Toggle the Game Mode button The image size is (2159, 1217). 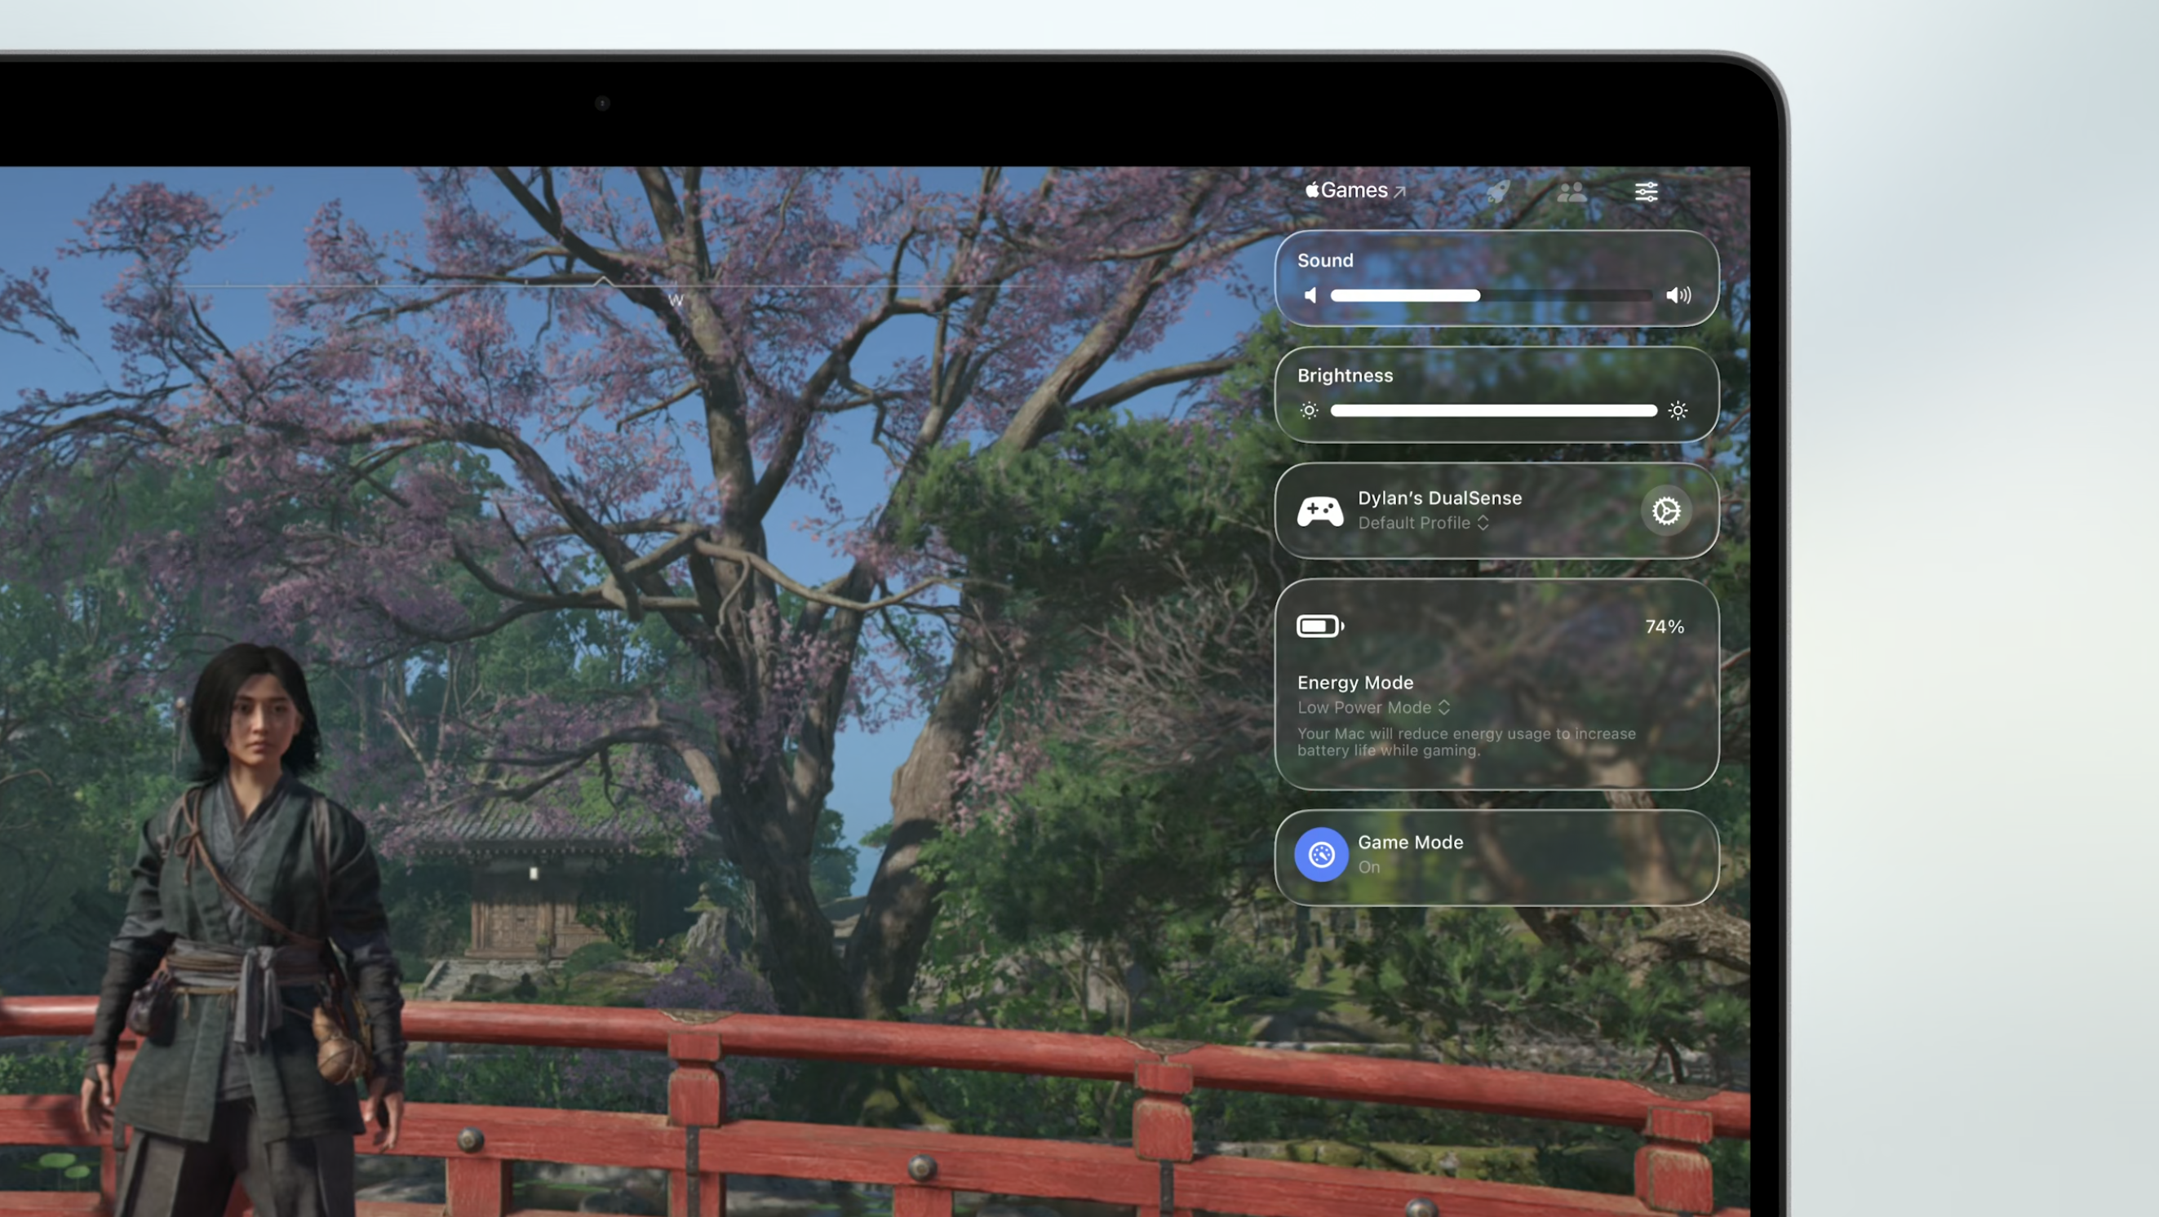tap(1321, 854)
